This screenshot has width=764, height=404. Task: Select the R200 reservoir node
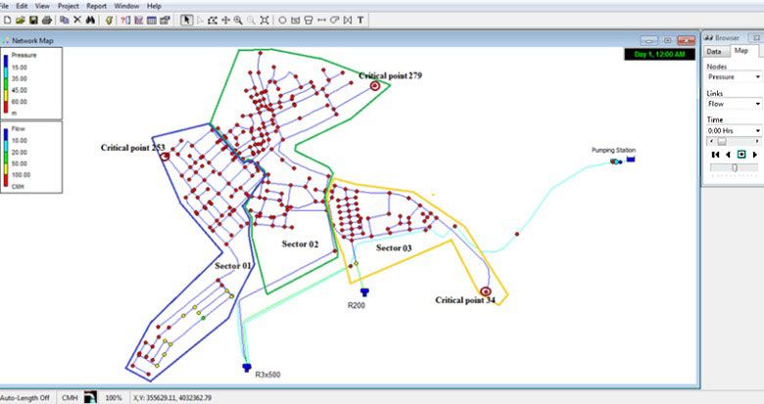(x=364, y=292)
